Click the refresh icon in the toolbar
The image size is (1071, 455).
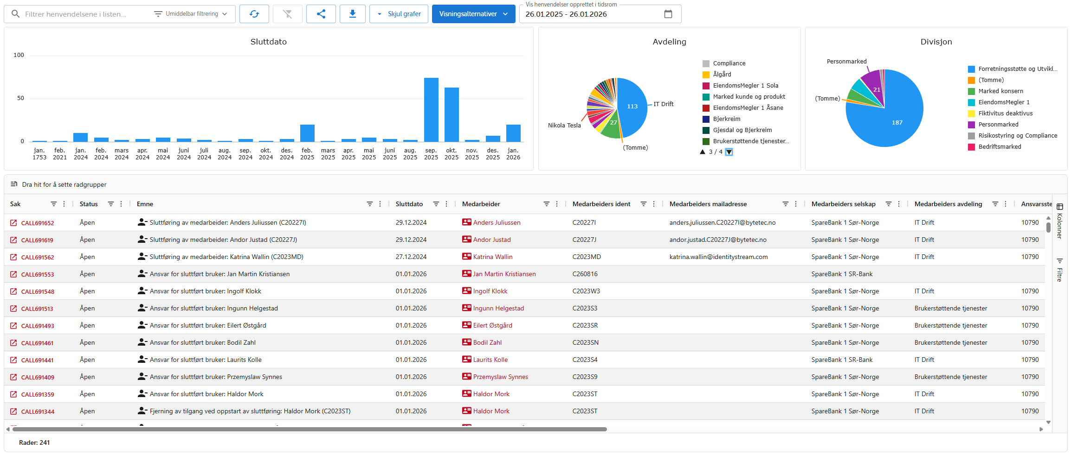pos(254,13)
